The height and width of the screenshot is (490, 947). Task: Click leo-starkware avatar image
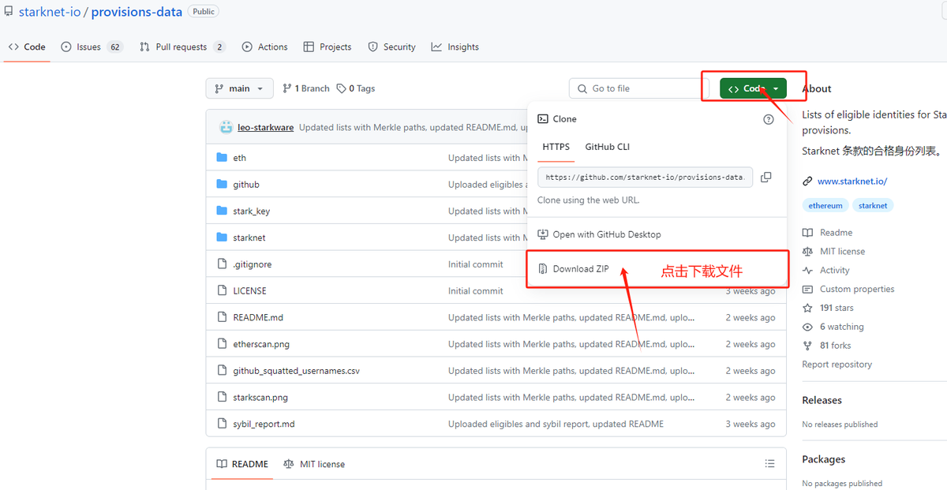226,127
